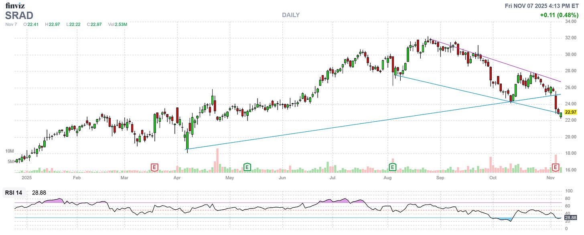Click the red earnings marker near November
Image resolution: width=584 pixels, height=235 pixels.
pos(556,166)
